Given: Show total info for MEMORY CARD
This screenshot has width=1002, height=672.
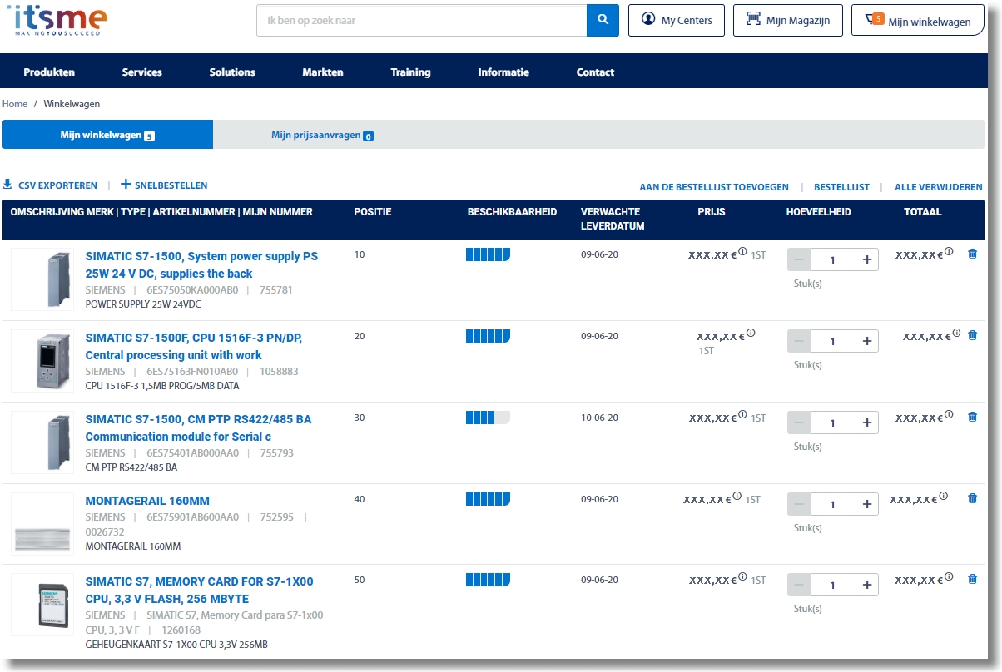Looking at the screenshot, I should [949, 577].
